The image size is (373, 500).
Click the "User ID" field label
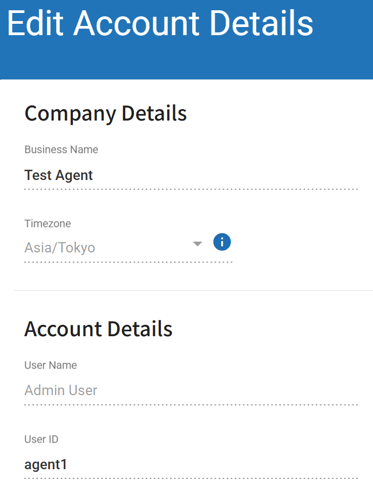pyautogui.click(x=41, y=439)
